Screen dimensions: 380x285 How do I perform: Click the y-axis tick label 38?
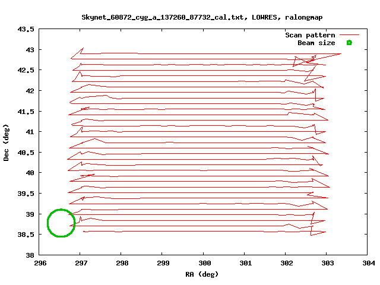click(30, 255)
